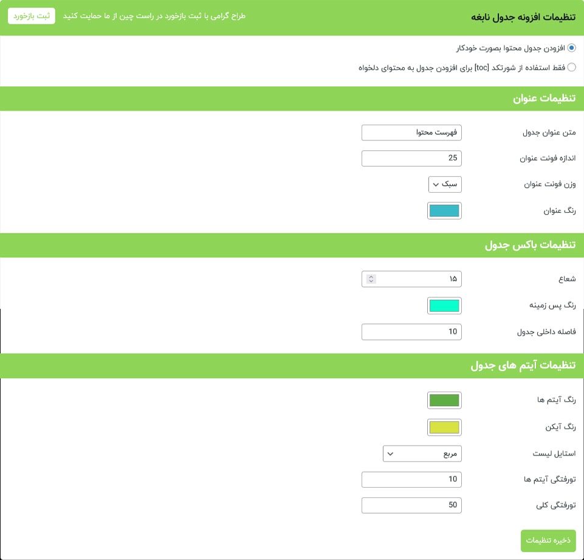The width and height of the screenshot is (584, 560).
Task: Click the table title text field
Action: (411, 133)
